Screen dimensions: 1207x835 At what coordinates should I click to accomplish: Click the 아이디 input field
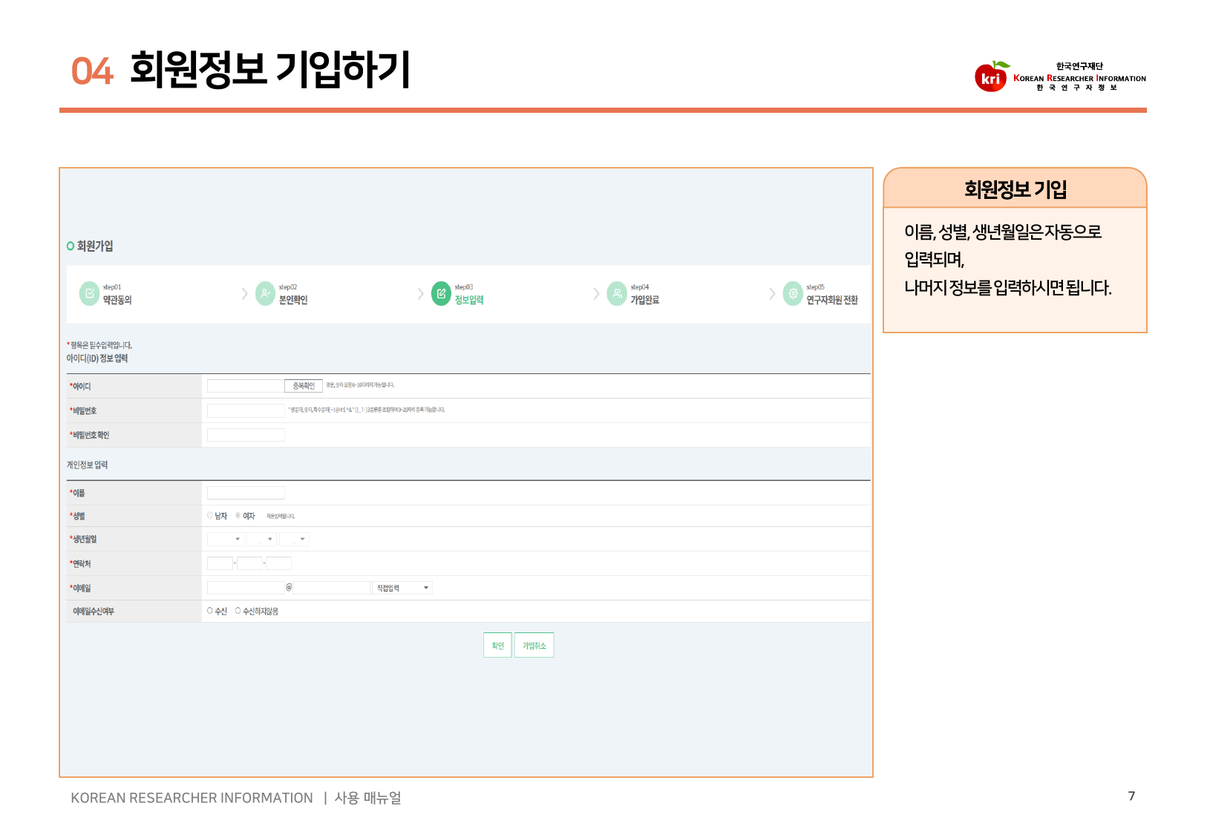click(245, 386)
